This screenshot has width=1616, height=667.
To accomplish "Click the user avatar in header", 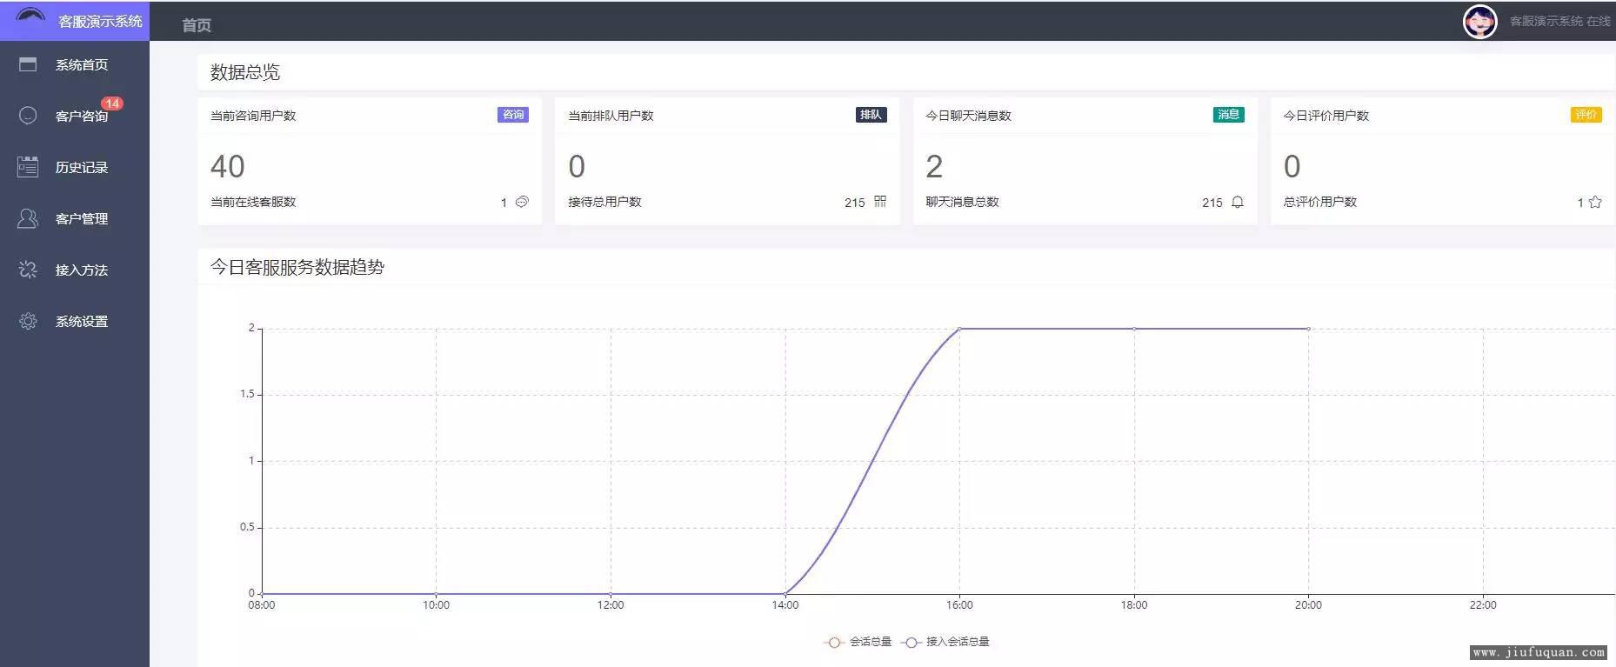I will click(1479, 22).
